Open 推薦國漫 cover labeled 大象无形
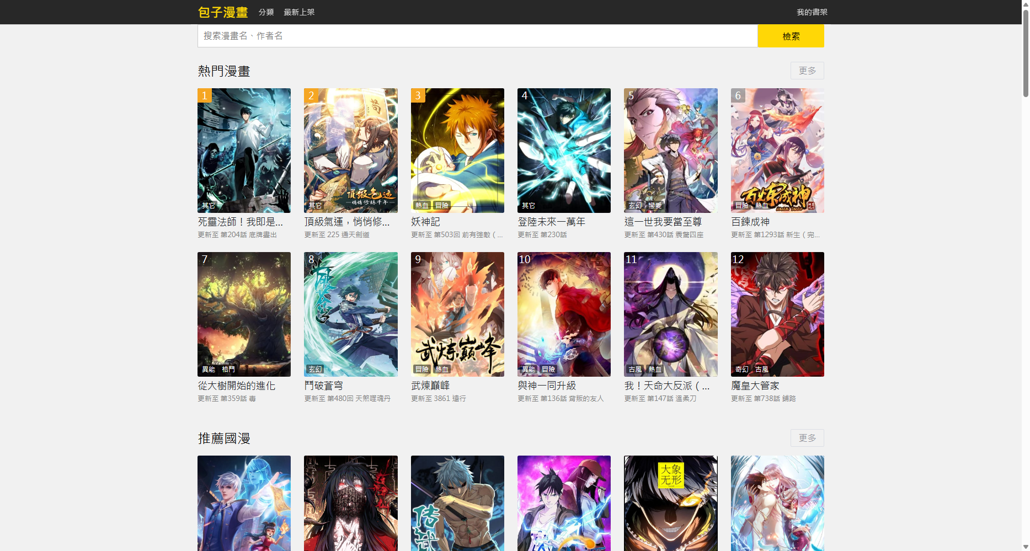This screenshot has width=1030, height=551. 671,503
